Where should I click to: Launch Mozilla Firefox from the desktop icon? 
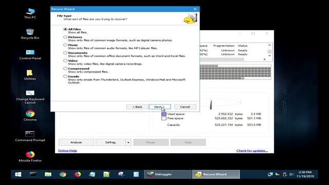click(x=30, y=156)
